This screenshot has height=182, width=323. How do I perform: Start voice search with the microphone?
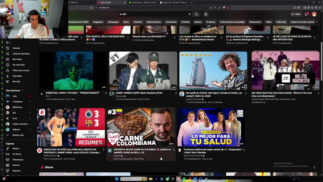click(206, 14)
